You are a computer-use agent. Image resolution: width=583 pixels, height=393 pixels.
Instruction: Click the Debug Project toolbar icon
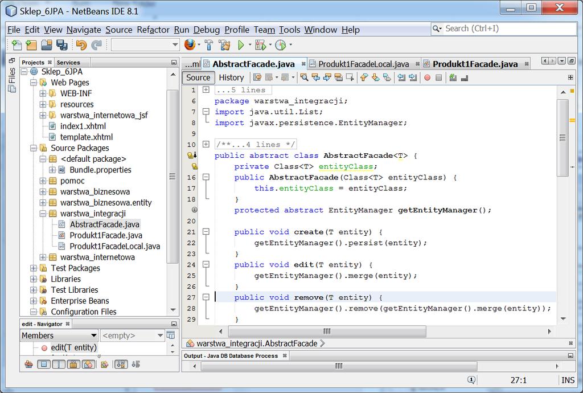pyautogui.click(x=261, y=45)
